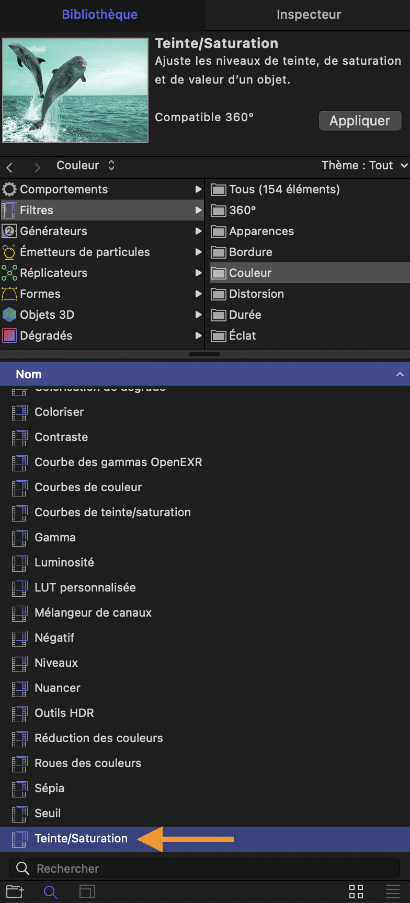Select the Émetteurs de particules icon
410x903 pixels.
click(9, 252)
